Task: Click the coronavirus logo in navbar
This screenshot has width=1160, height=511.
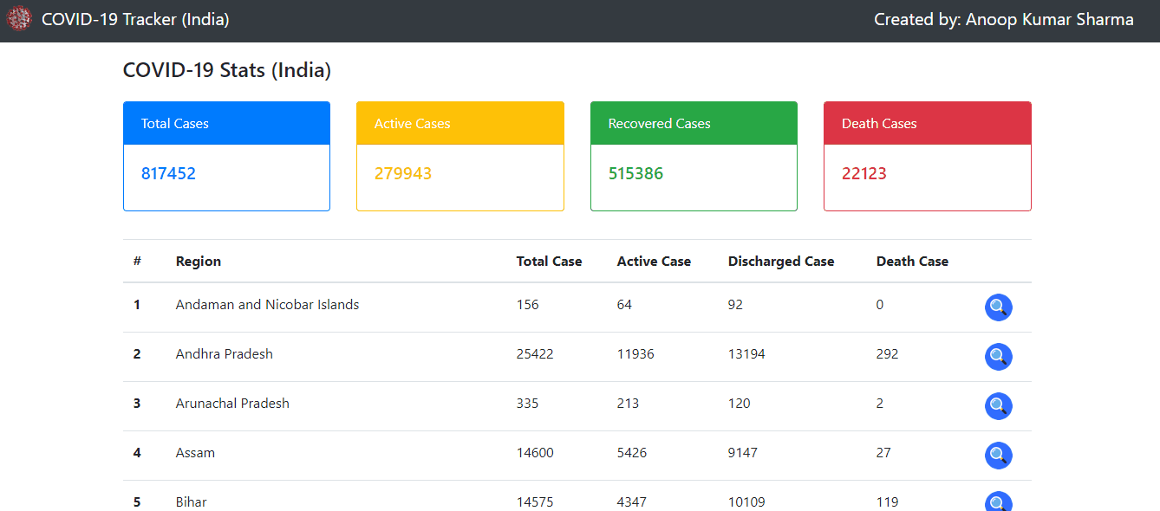Action: [x=19, y=19]
